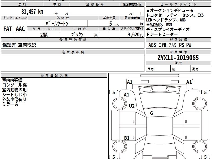Screen dimensions: 212x159
Task: Select the A1 mark just above U2
Action: pyautogui.click(x=127, y=95)
